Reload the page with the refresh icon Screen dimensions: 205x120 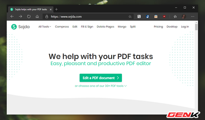coord(29,16)
